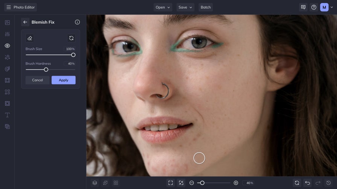Go back from Blemish Fix panel
Image resolution: width=337 pixels, height=189 pixels.
pos(25,22)
